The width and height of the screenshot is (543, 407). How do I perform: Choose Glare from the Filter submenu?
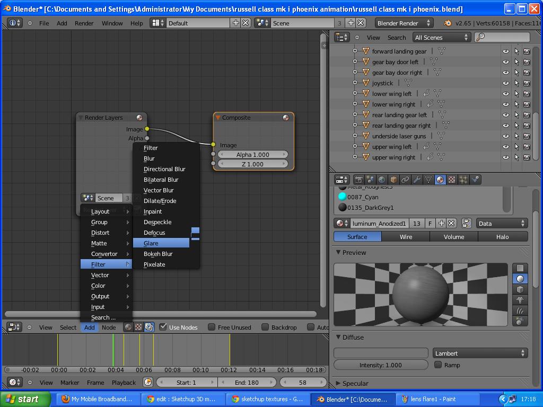pos(161,243)
